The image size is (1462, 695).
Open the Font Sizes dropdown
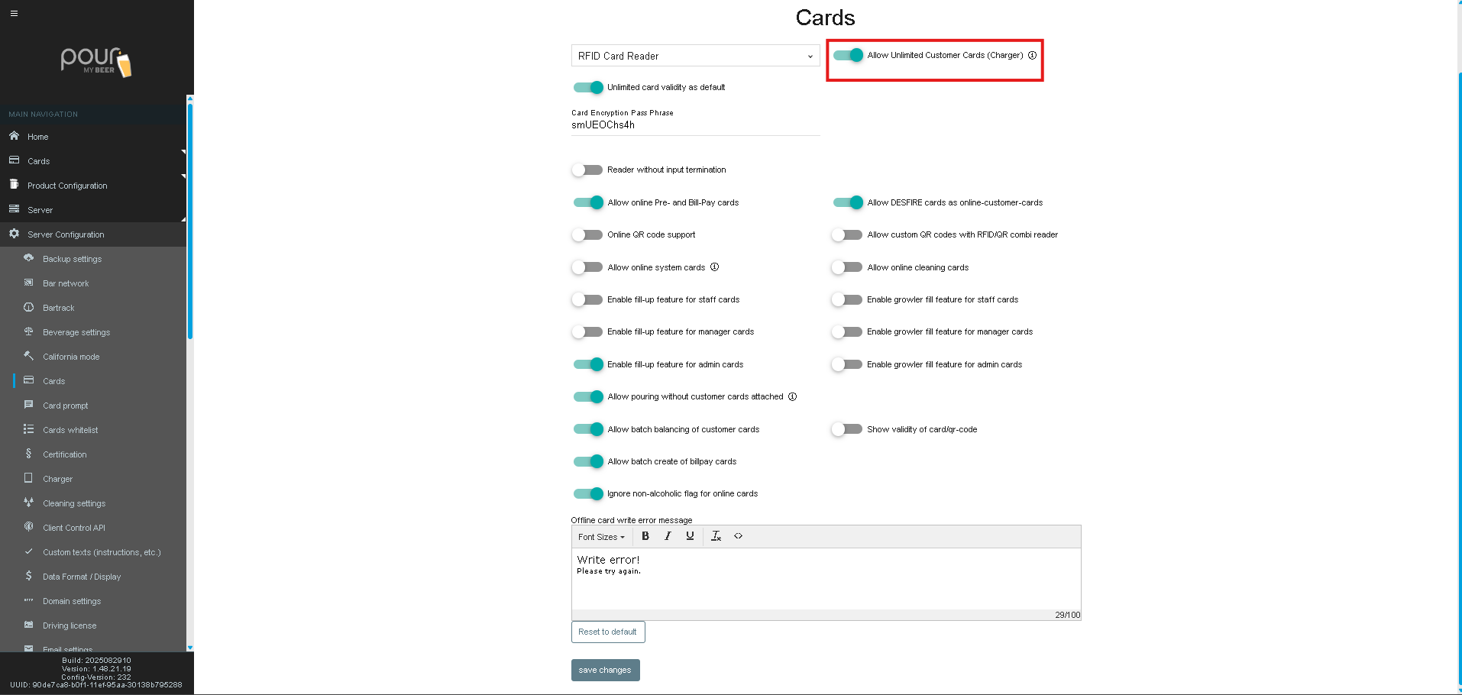pyautogui.click(x=601, y=537)
